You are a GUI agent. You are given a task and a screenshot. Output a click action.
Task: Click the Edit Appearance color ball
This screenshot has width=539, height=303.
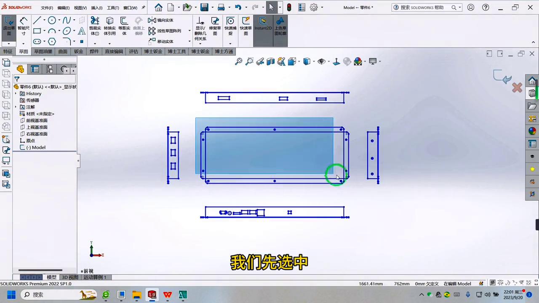click(358, 61)
